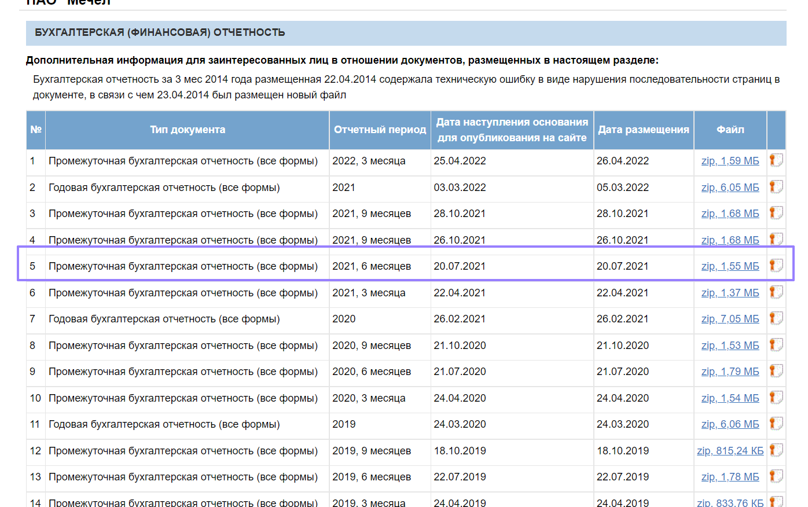Open signature icon for 2019, 6 месяцев row
Viewport: 808px width, 507px height.
pos(776,476)
